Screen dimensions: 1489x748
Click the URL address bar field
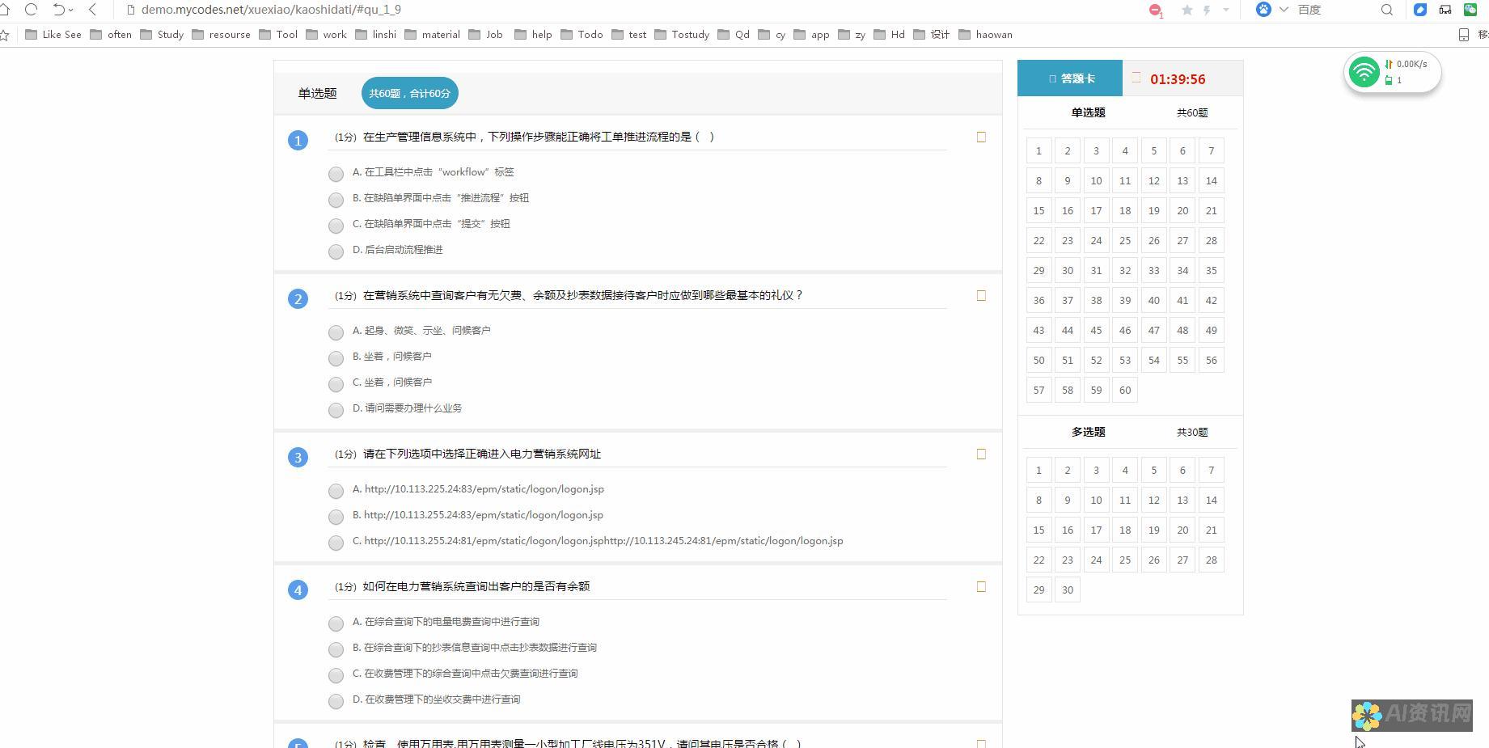pos(631,10)
